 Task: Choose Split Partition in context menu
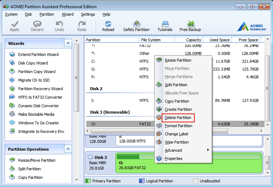pos(176,85)
